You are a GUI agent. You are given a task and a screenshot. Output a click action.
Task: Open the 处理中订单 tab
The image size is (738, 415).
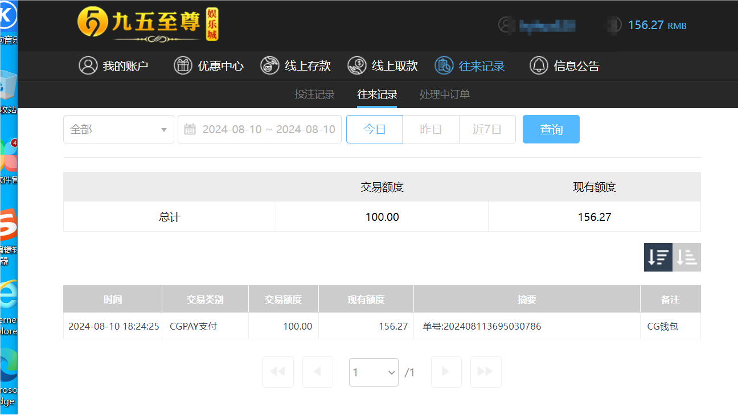coord(444,94)
